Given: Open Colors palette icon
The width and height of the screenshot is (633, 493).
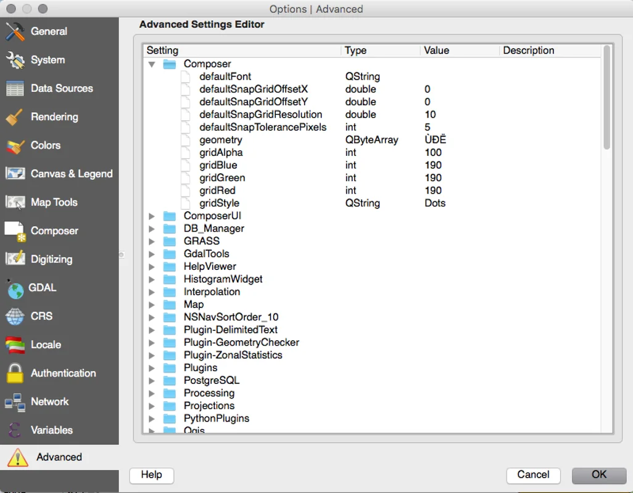Looking at the screenshot, I should [15, 145].
